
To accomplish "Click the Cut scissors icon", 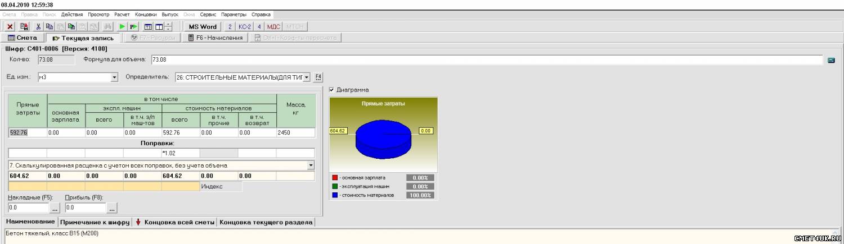I will [x=38, y=26].
